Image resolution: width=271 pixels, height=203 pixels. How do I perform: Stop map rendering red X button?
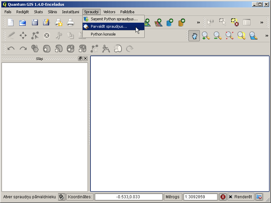point(223,197)
